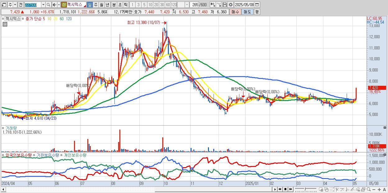
Task: Click the indicator add icon left of the save icon
Action: click(x=219, y=5)
